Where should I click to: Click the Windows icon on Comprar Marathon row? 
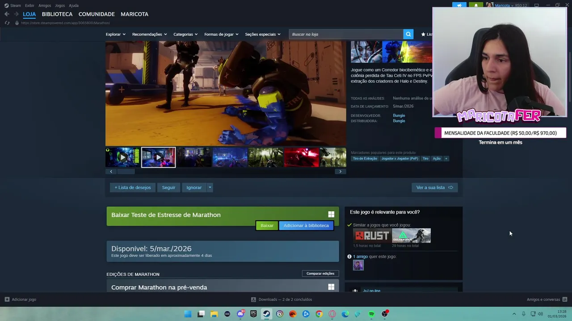pos(331,287)
